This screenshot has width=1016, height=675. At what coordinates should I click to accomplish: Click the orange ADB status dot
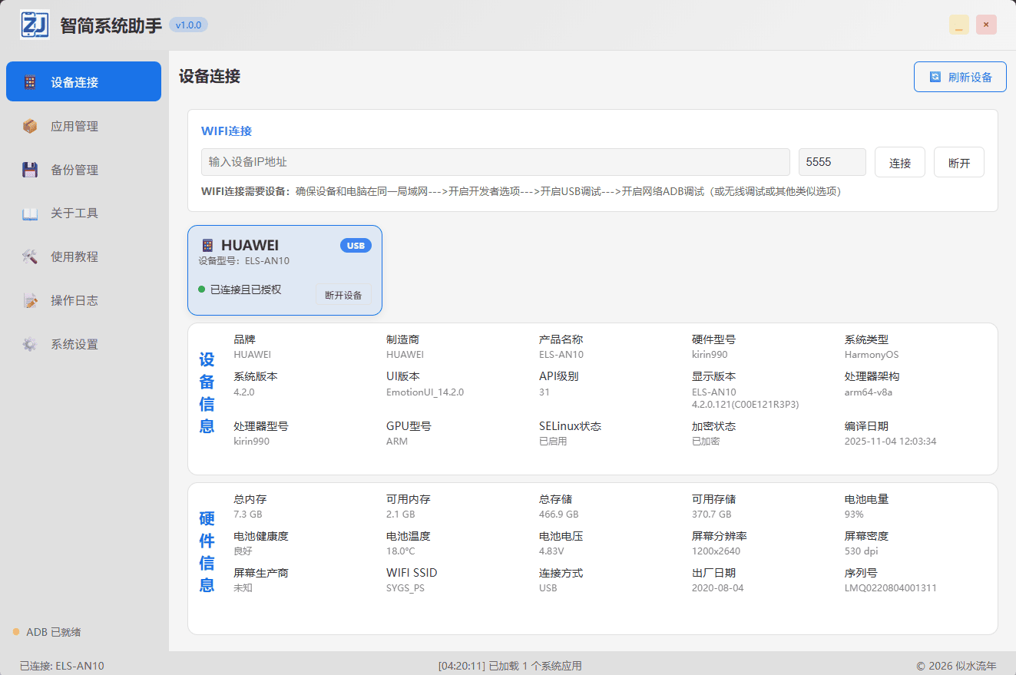coord(16,632)
